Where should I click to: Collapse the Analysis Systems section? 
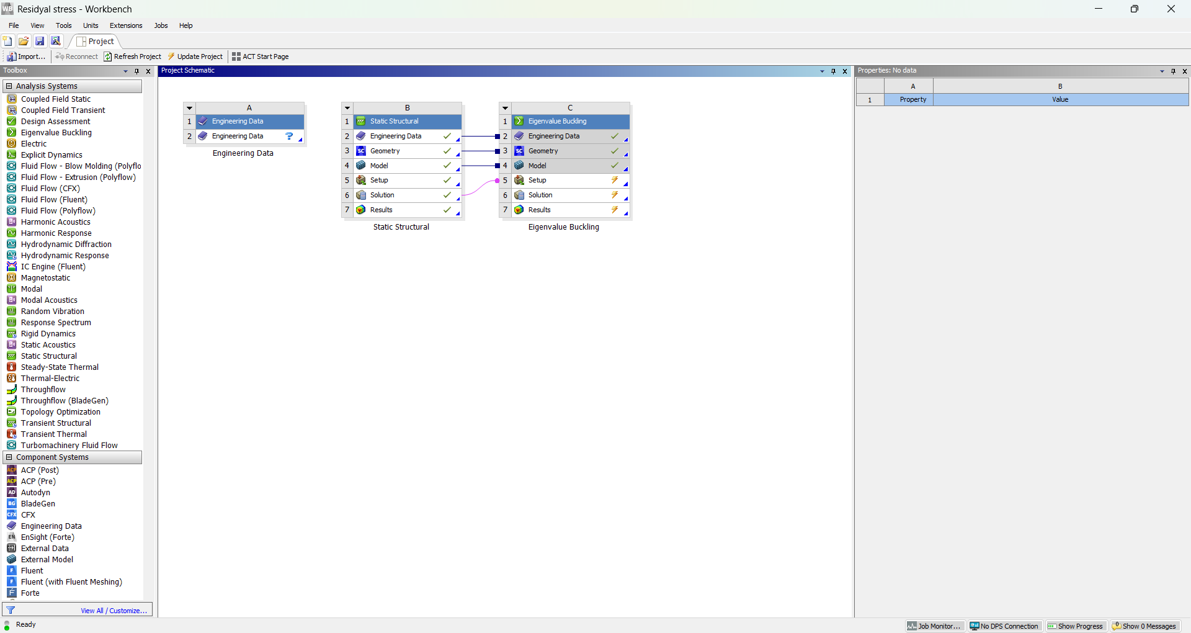pos(9,86)
